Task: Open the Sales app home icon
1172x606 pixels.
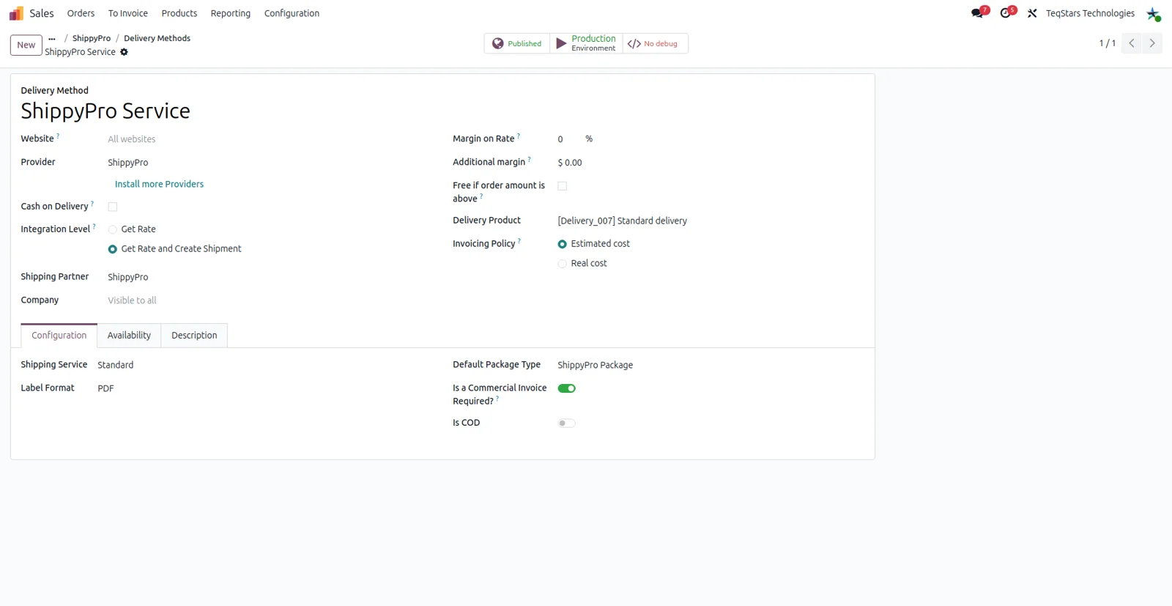Action: click(16, 13)
